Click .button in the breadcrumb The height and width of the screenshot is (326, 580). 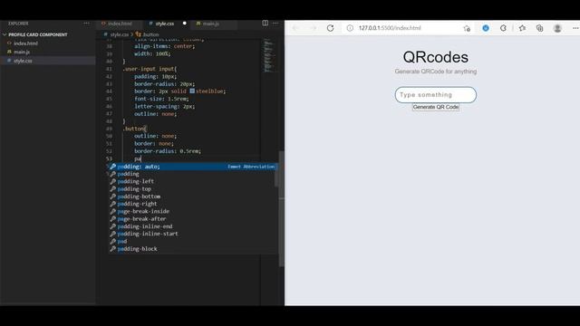[150, 34]
